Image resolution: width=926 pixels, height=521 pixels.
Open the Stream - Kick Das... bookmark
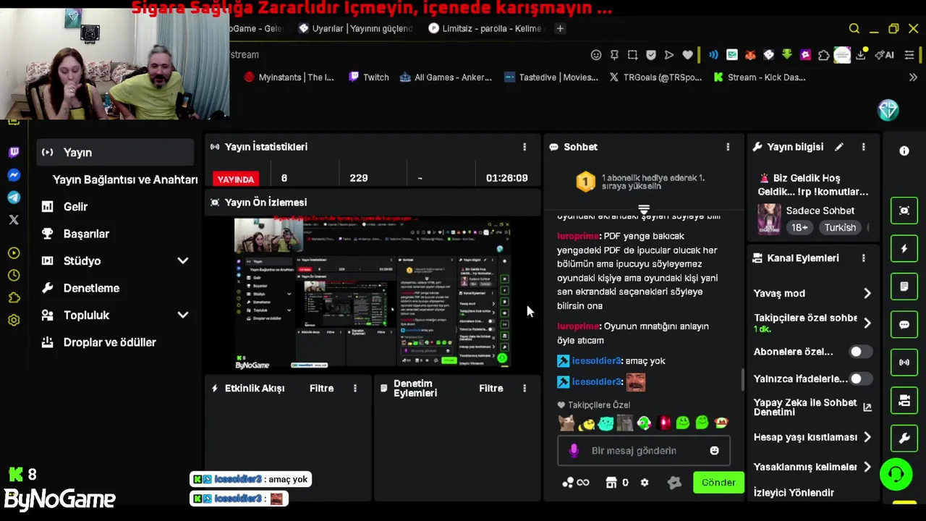pos(760,77)
